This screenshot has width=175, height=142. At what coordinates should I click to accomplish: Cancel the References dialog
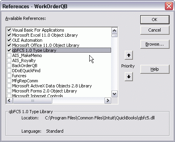pyautogui.click(x=155, y=30)
